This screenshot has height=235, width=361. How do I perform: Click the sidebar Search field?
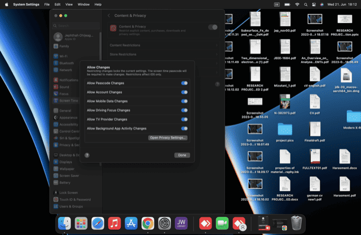click(x=76, y=25)
